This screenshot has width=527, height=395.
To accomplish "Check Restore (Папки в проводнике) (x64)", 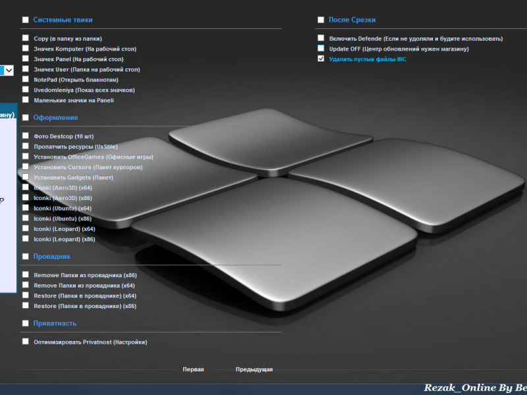I will pyautogui.click(x=26, y=295).
